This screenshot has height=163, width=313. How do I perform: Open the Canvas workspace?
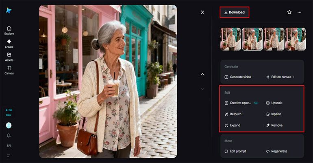pyautogui.click(x=9, y=70)
